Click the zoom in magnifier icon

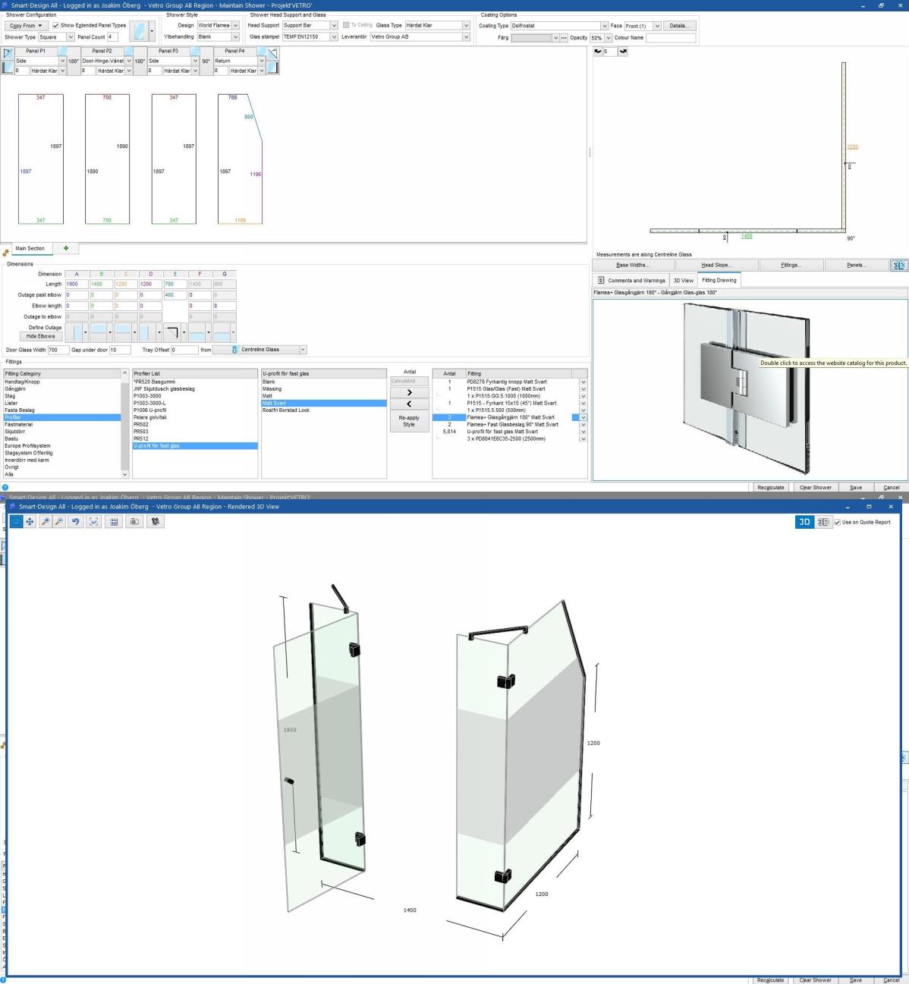tap(46, 522)
